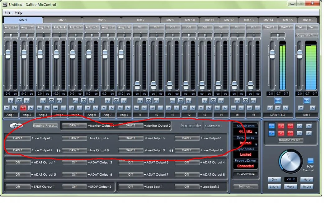Viewport: 330px width, 203px height.
Task: Open source dropdown for ADAT Output 1
Action: pyautogui.click(x=18, y=163)
